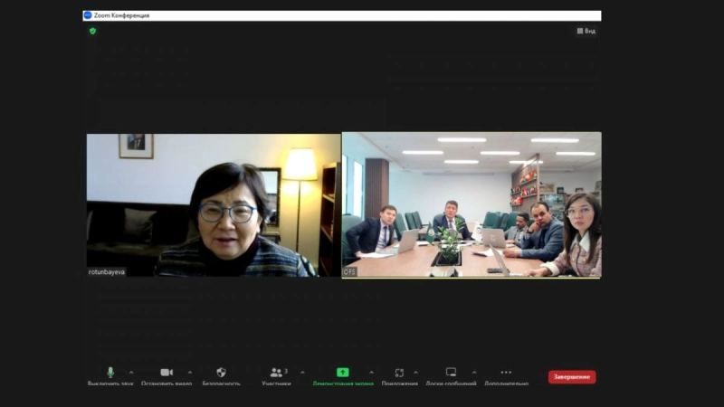Click the red Завершение end button
Viewport: 724px width, 407px height.
click(572, 376)
